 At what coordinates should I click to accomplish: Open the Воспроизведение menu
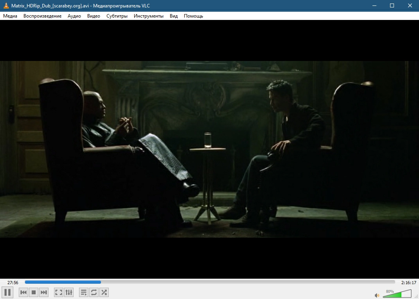(43, 16)
